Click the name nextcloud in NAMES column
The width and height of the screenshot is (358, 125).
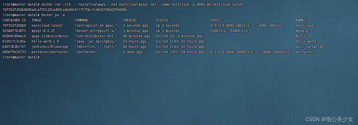(305, 26)
